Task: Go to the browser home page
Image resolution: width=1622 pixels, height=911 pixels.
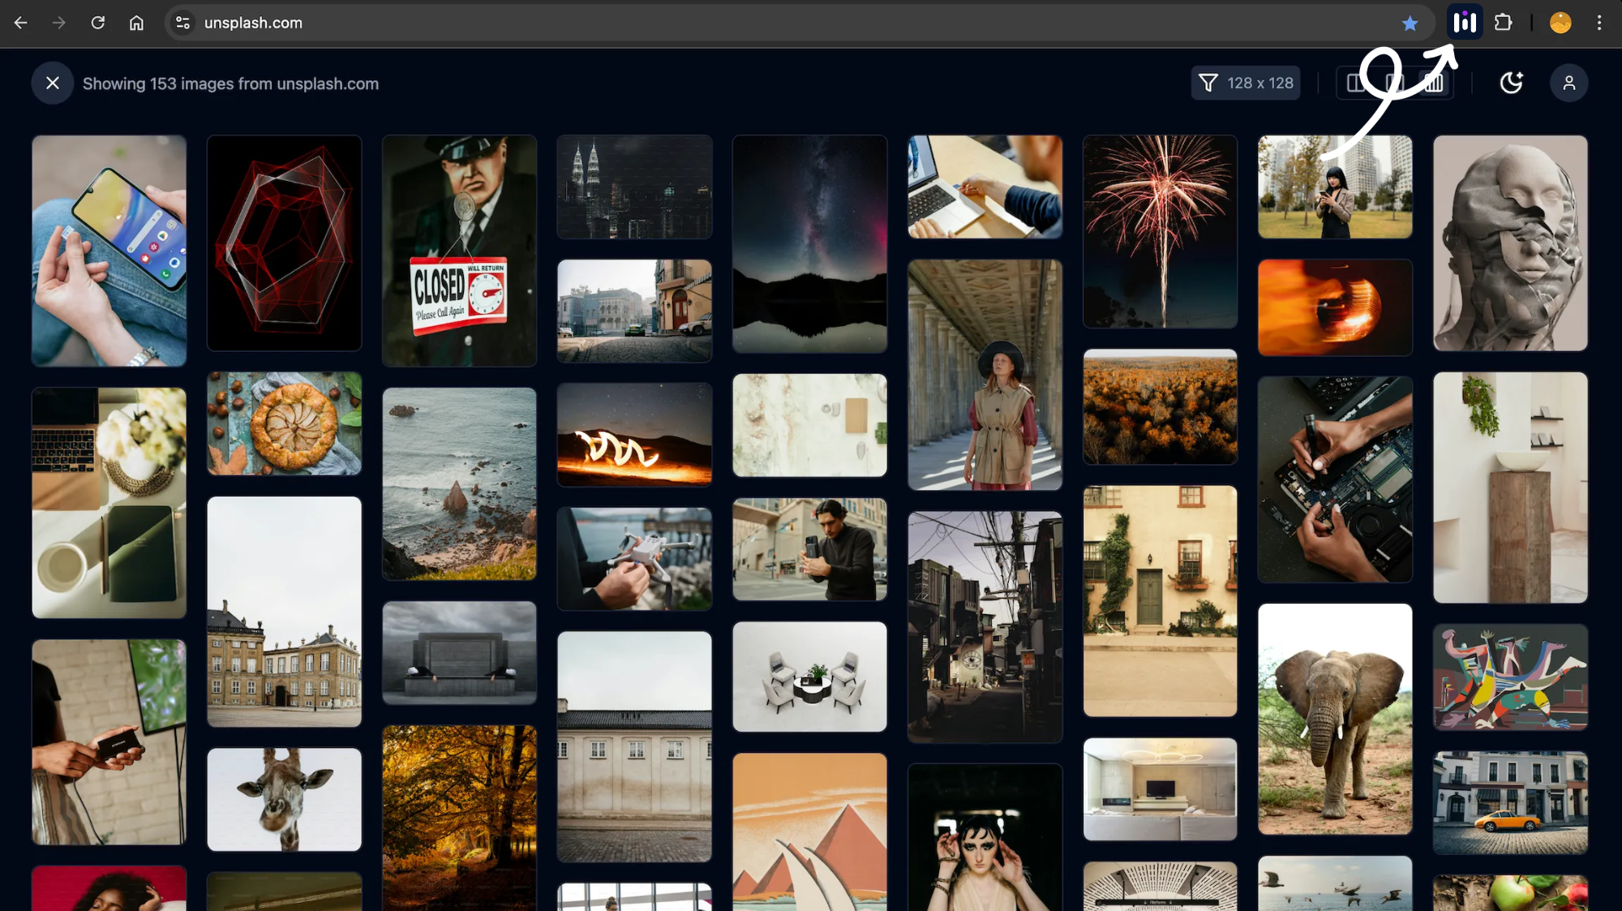Action: click(136, 23)
